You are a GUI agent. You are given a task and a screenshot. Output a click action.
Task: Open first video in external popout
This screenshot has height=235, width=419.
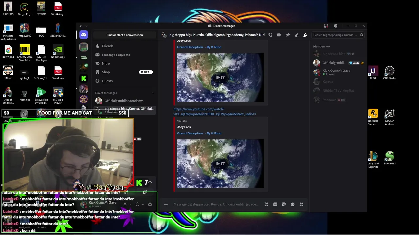(x=223, y=78)
